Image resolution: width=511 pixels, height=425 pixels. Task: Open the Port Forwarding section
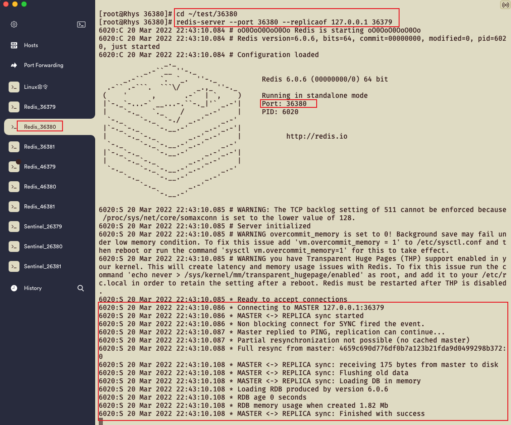(43, 65)
